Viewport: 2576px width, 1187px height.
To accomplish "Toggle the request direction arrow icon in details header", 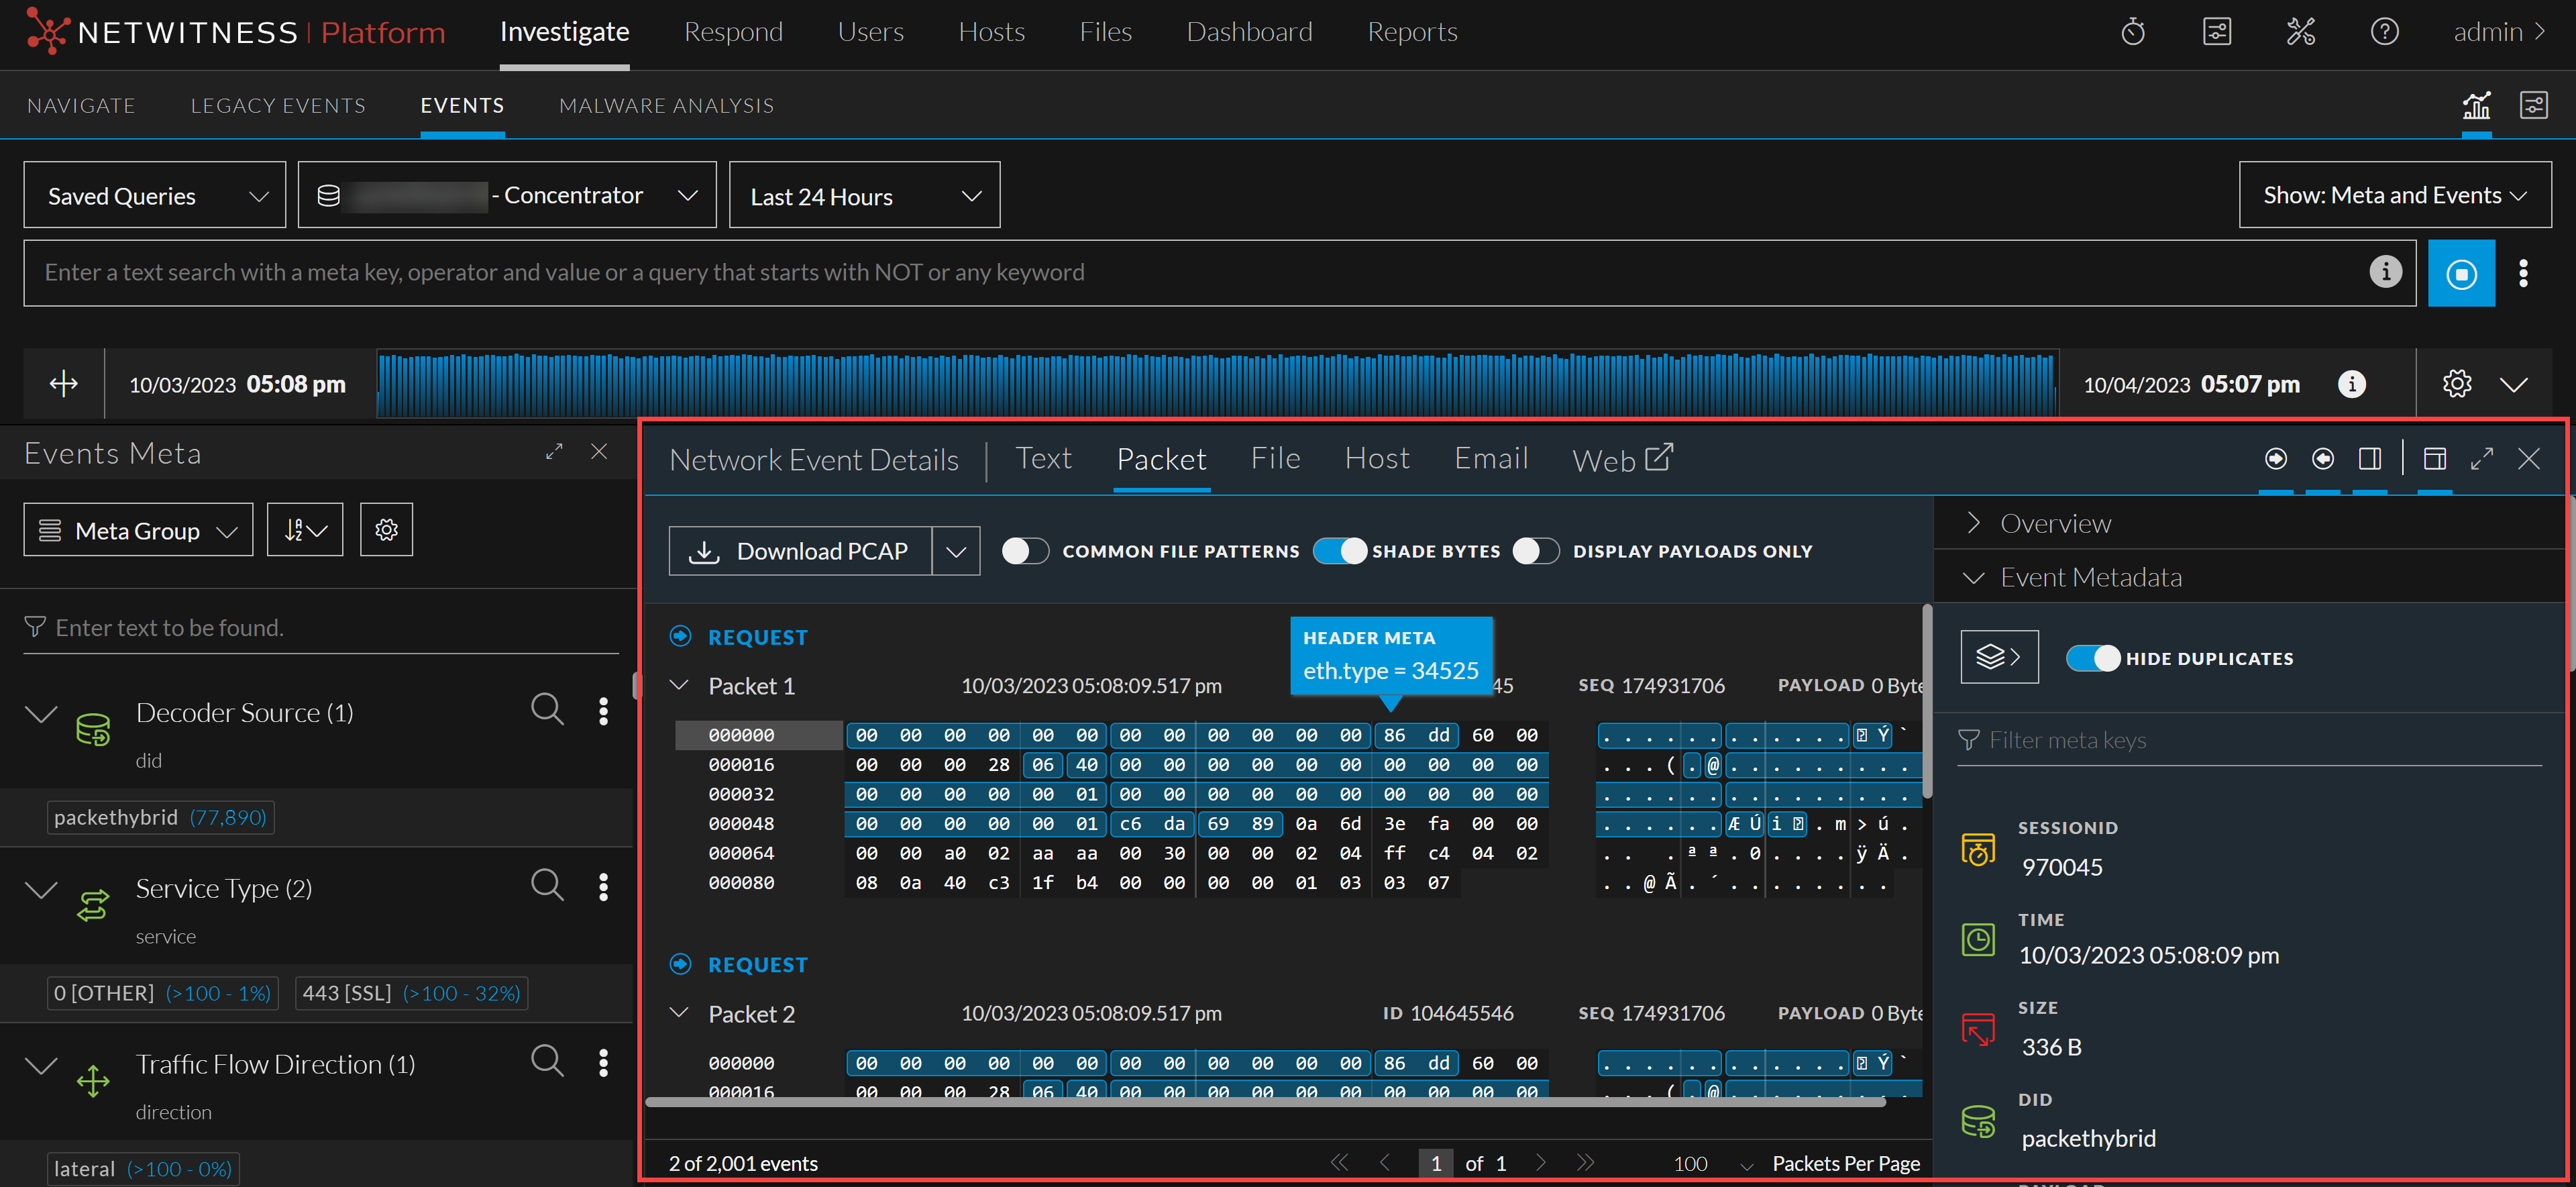I will coord(2276,459).
